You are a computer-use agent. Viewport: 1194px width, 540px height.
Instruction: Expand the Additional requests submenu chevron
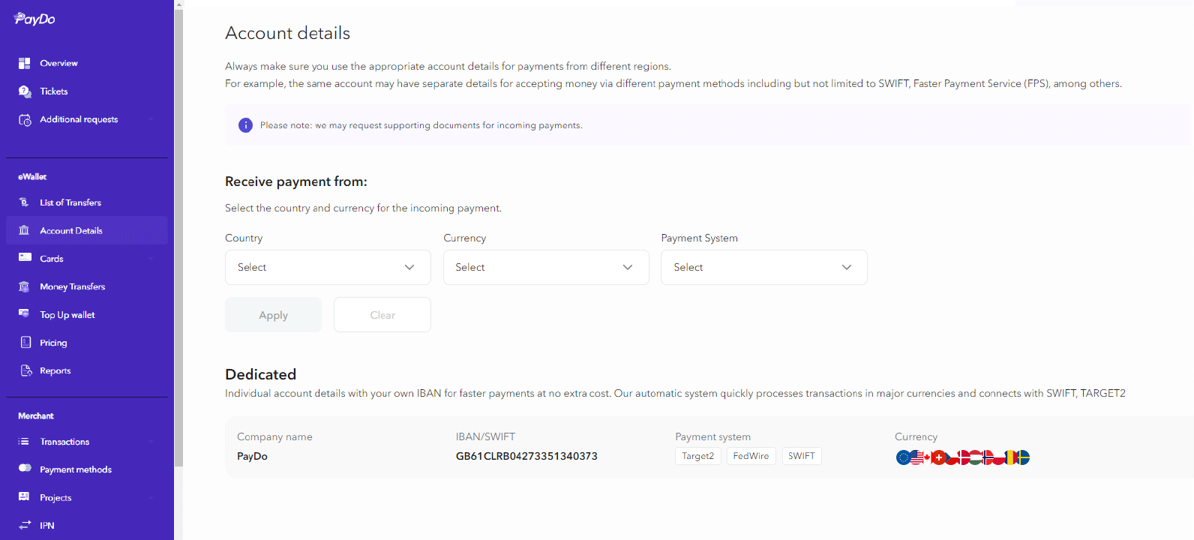pyautogui.click(x=151, y=119)
